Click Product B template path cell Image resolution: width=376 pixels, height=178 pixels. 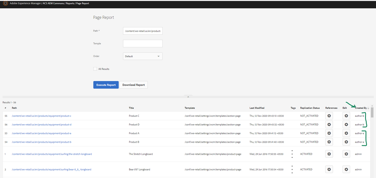(x=212, y=142)
